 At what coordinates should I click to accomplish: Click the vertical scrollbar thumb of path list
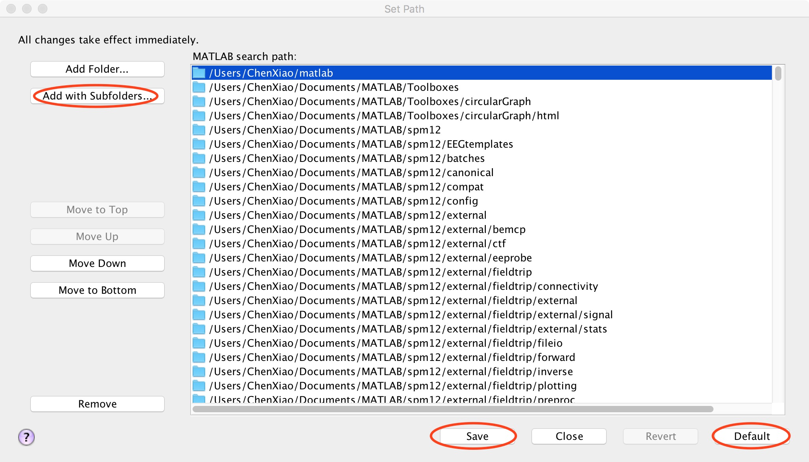click(x=778, y=73)
